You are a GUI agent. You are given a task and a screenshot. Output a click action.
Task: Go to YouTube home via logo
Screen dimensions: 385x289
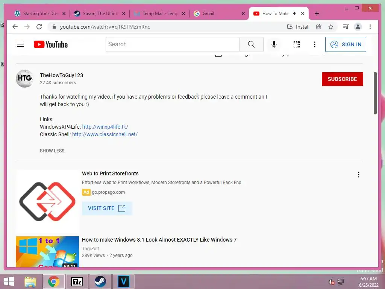pyautogui.click(x=51, y=44)
